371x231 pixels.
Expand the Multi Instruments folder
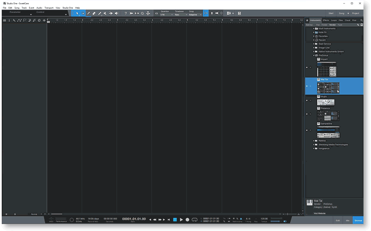pos(314,29)
